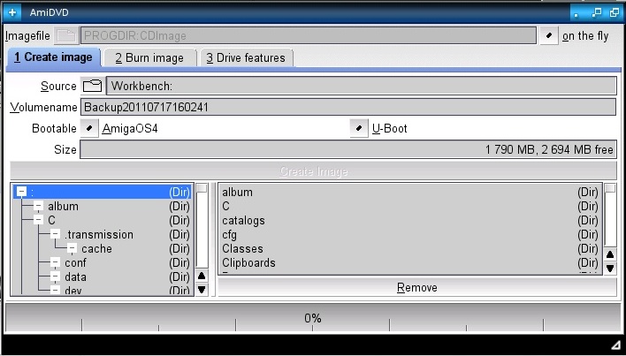
Task: Select the 'dev' folder in the tree
Action: 73,291
